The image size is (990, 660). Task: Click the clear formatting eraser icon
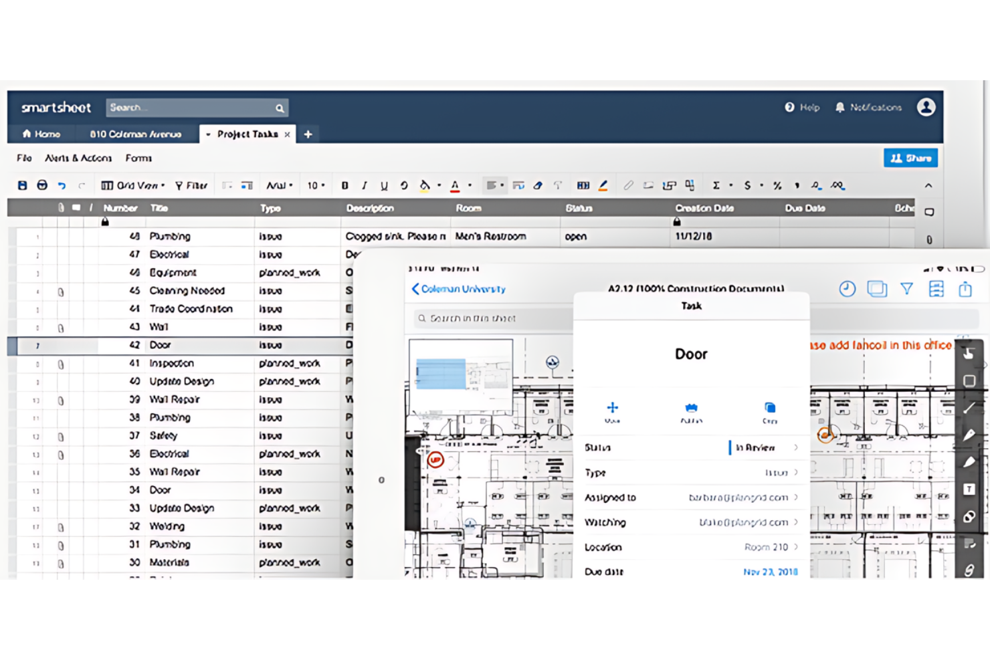[538, 186]
